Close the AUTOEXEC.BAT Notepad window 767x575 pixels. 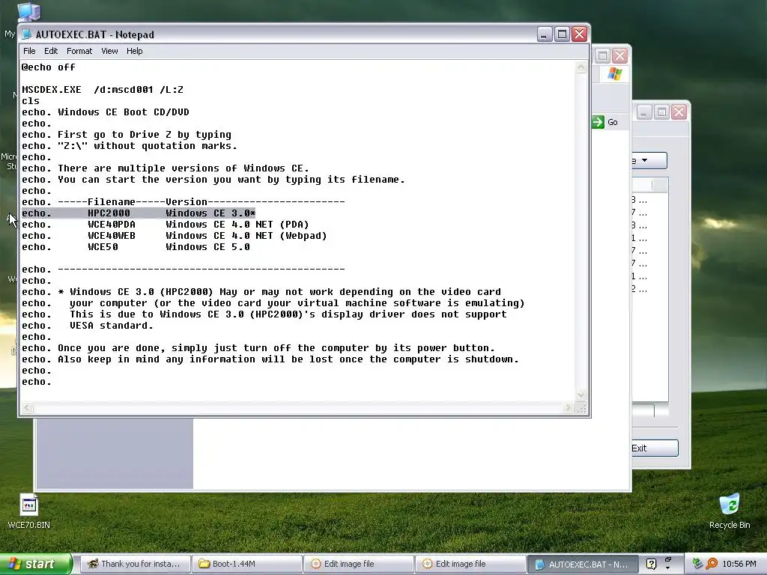pyautogui.click(x=580, y=34)
